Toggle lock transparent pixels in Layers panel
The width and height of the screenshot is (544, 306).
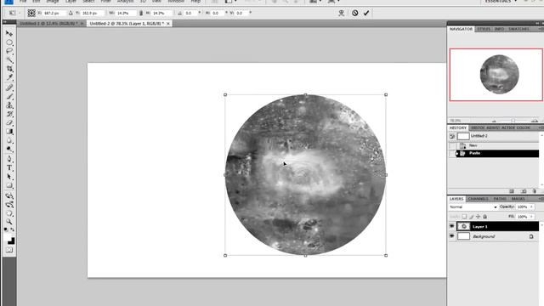click(464, 217)
